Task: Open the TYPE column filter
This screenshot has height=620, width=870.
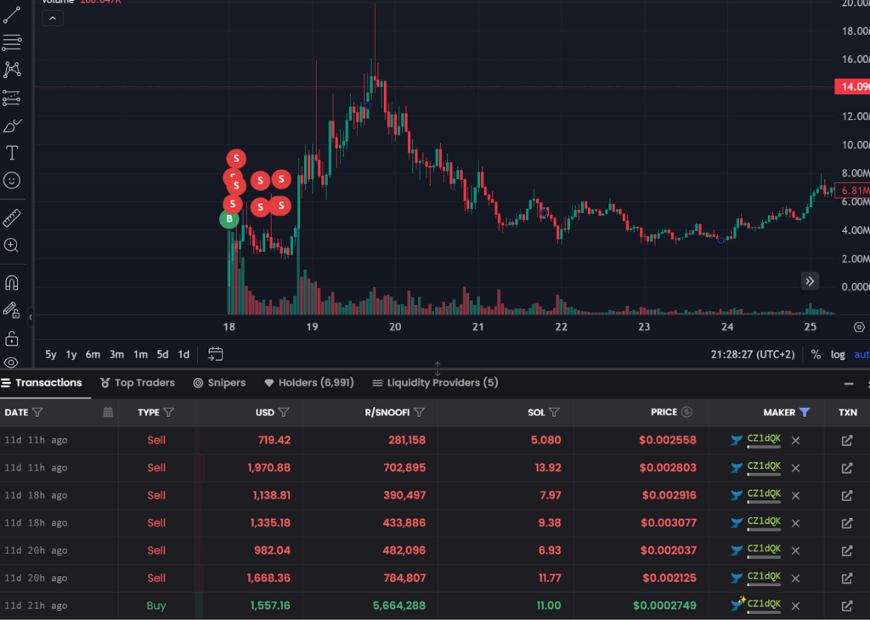Action: [169, 413]
